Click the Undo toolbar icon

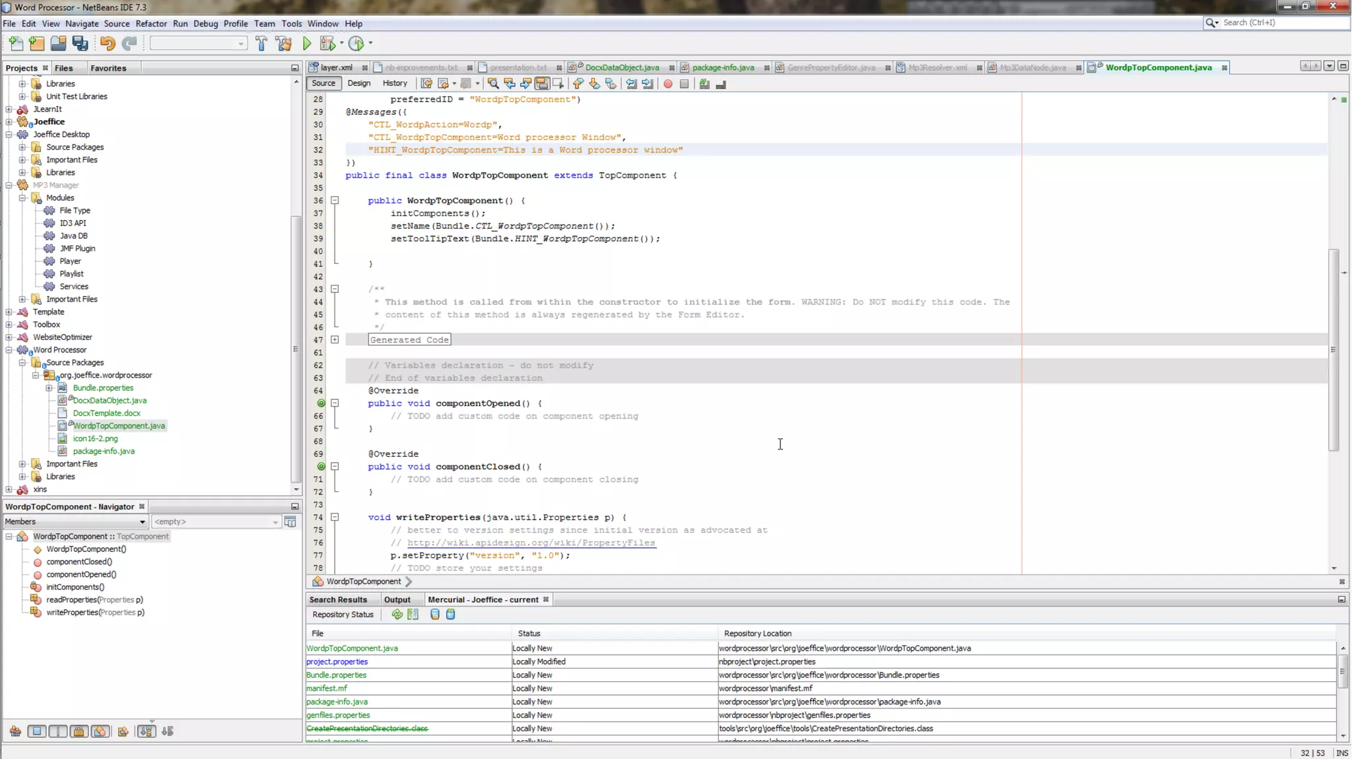tap(108, 44)
